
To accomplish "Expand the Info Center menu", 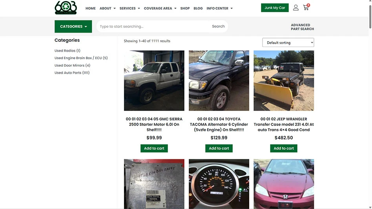I will (x=219, y=8).
